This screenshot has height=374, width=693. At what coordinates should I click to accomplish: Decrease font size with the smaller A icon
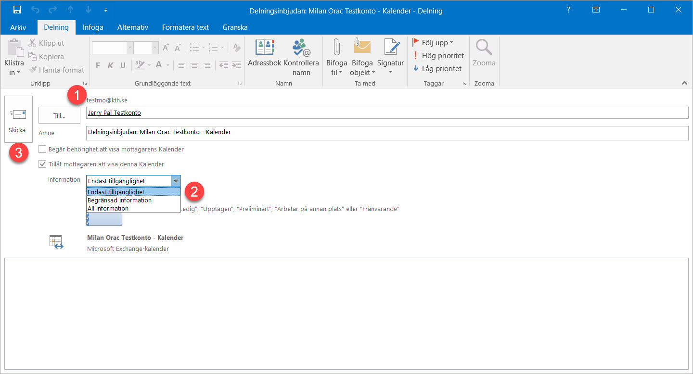click(x=178, y=48)
